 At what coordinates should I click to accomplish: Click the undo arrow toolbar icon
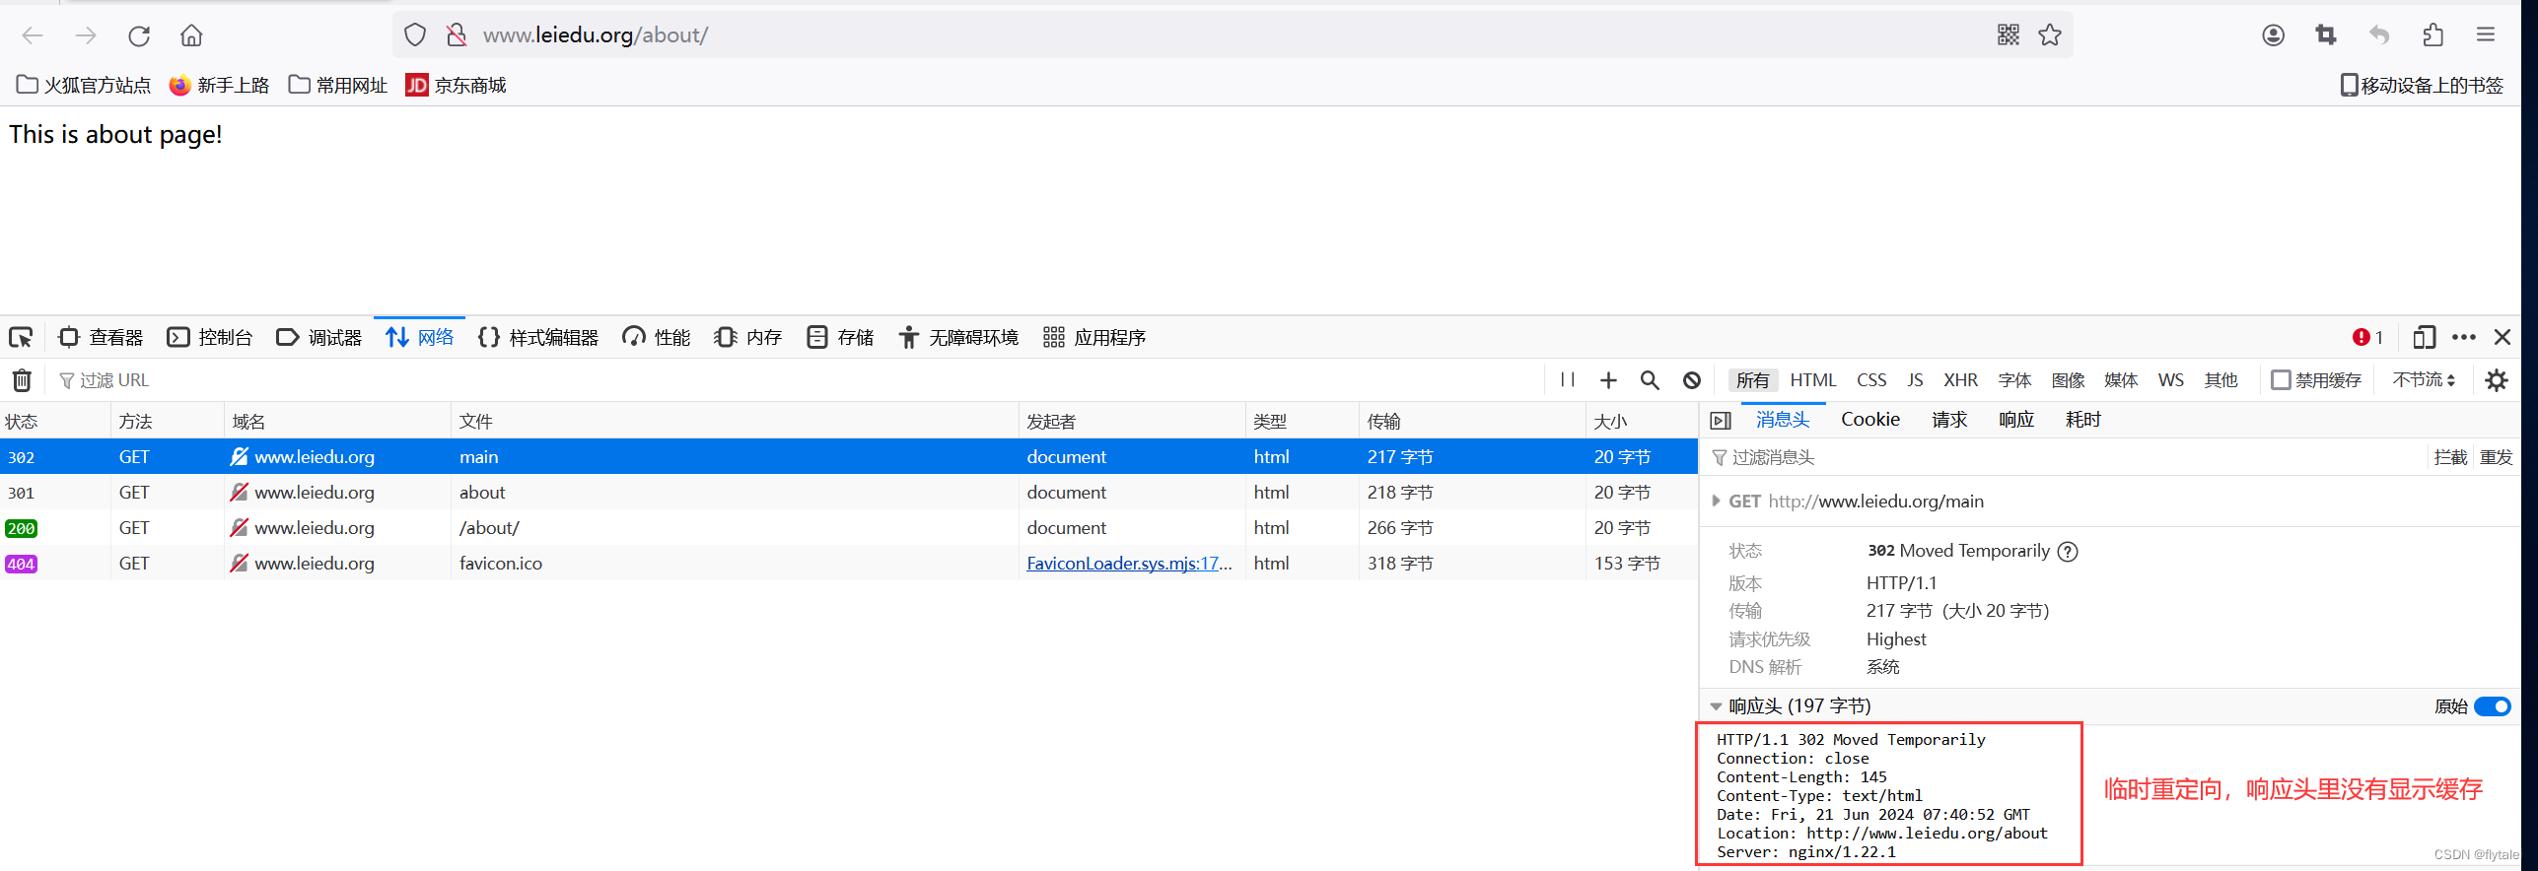pyautogui.click(x=2379, y=35)
